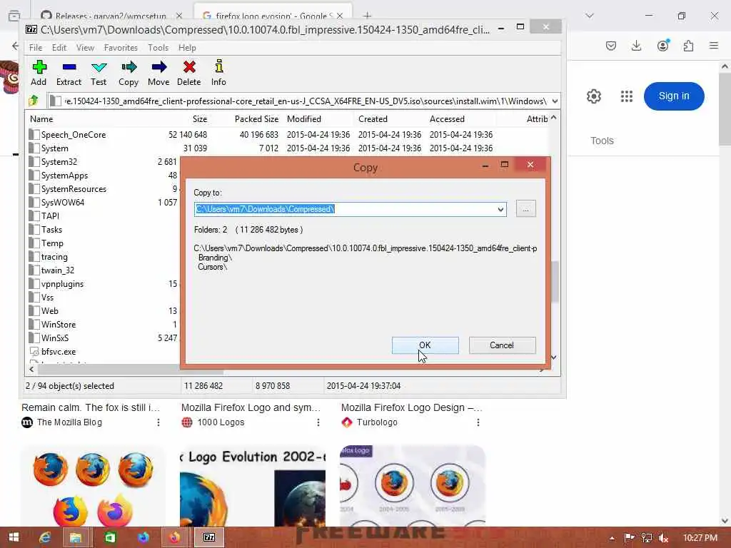The height and width of the screenshot is (548, 731).
Task: Open the Logo Evolution 2002 thumbnail
Action: (x=252, y=486)
